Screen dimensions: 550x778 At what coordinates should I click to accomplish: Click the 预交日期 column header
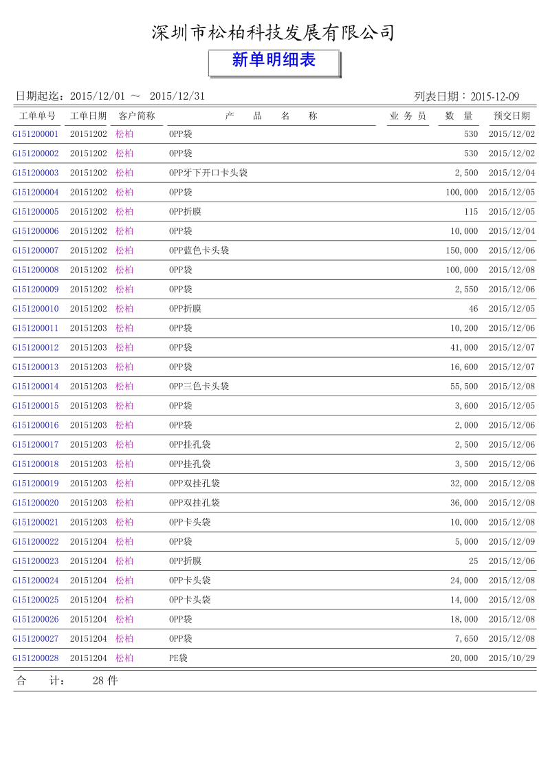tap(511, 116)
